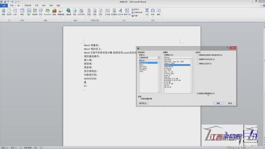Switch to the Page Layout (页面布局) tab
This screenshot has width=265, height=149.
point(28,5)
